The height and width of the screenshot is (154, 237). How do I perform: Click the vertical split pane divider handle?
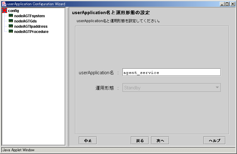(67, 77)
